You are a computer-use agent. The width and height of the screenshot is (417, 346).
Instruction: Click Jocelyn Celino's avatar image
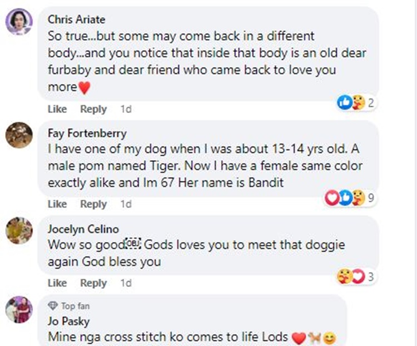[x=19, y=230]
